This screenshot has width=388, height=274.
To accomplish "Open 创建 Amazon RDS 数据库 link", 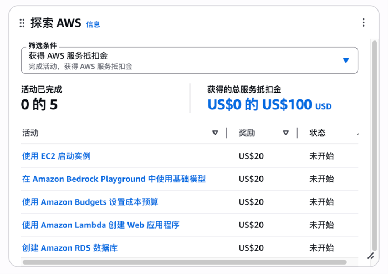I will (x=70, y=248).
